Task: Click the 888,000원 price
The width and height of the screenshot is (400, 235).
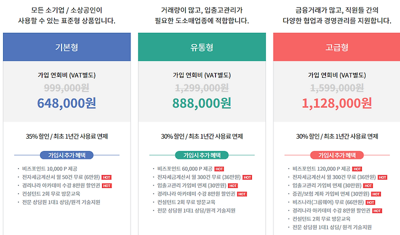Action: pos(202,103)
